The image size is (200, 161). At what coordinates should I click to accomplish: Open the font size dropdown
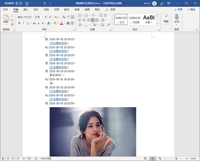tap(42, 17)
